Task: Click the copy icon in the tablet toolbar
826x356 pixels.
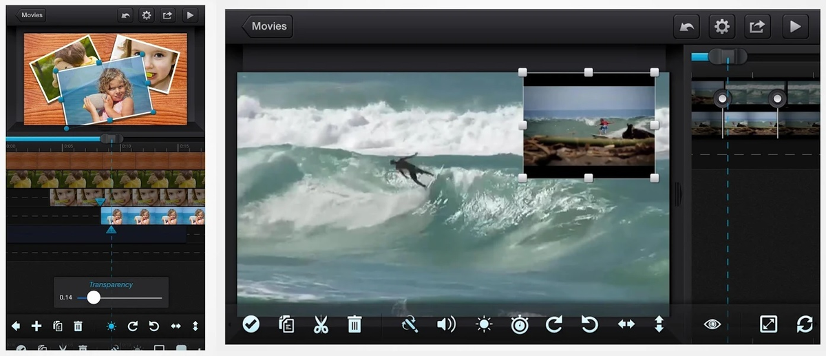Action: [286, 324]
